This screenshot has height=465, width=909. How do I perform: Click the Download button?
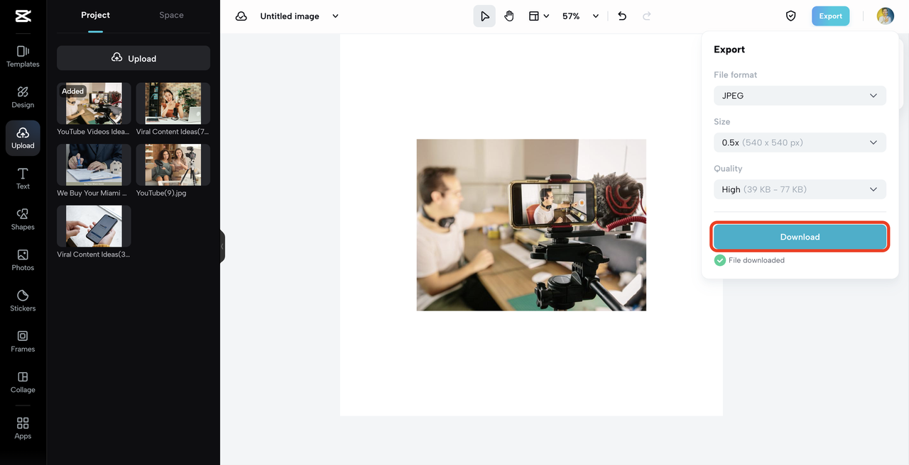click(800, 237)
